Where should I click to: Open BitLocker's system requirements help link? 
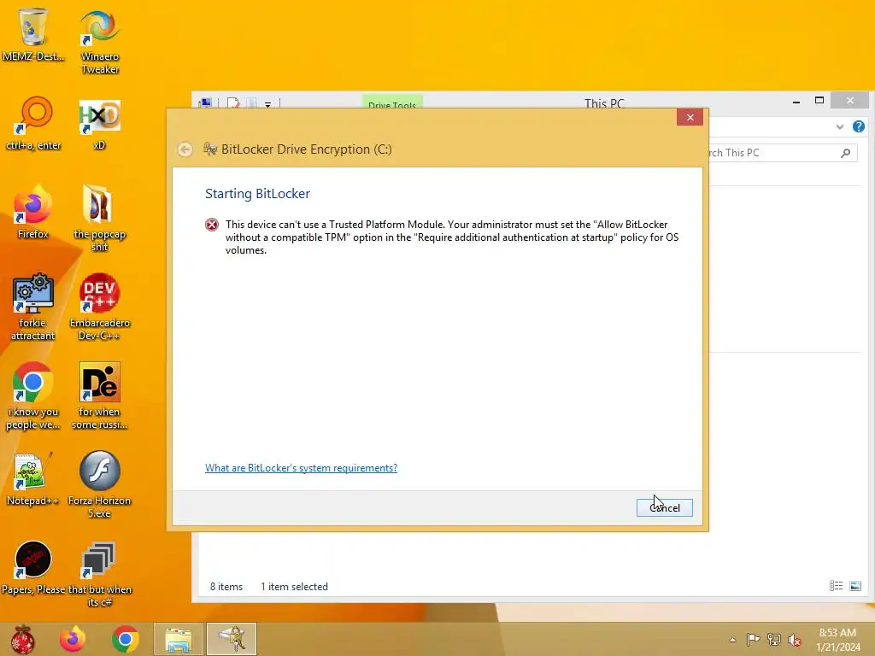pos(301,468)
